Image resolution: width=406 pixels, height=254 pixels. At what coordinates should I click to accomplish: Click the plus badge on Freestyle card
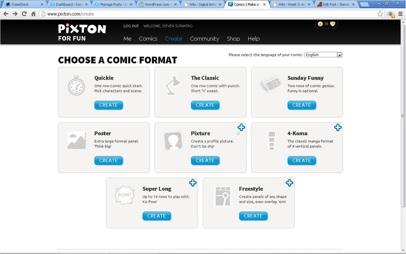[289, 183]
